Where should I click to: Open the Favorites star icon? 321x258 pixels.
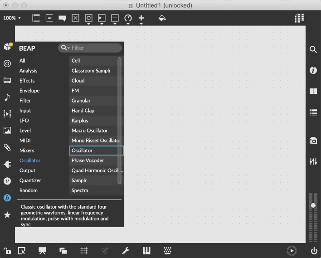[7, 215]
